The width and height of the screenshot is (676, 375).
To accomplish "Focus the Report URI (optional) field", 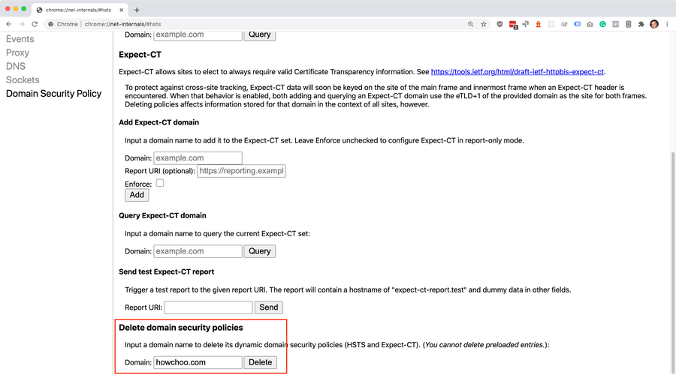I will 241,171.
